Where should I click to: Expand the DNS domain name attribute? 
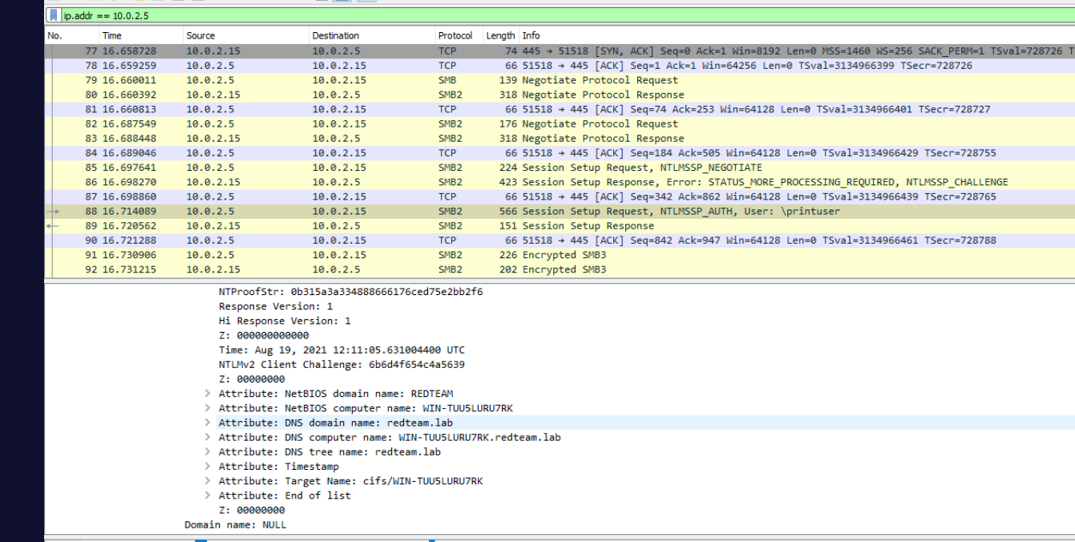tap(208, 423)
